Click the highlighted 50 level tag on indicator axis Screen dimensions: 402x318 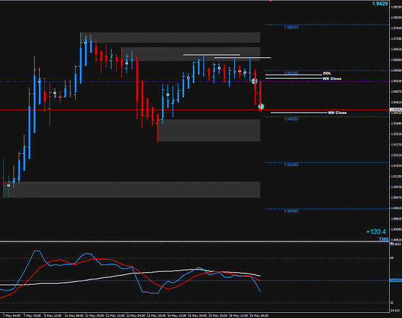pos(396,281)
